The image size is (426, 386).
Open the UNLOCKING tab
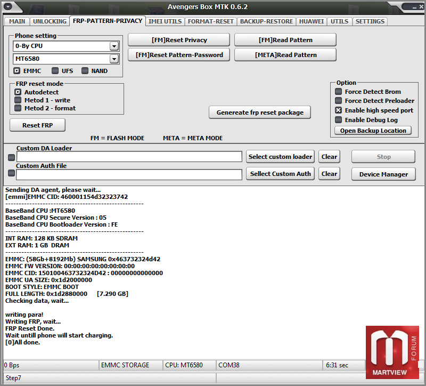(50, 21)
